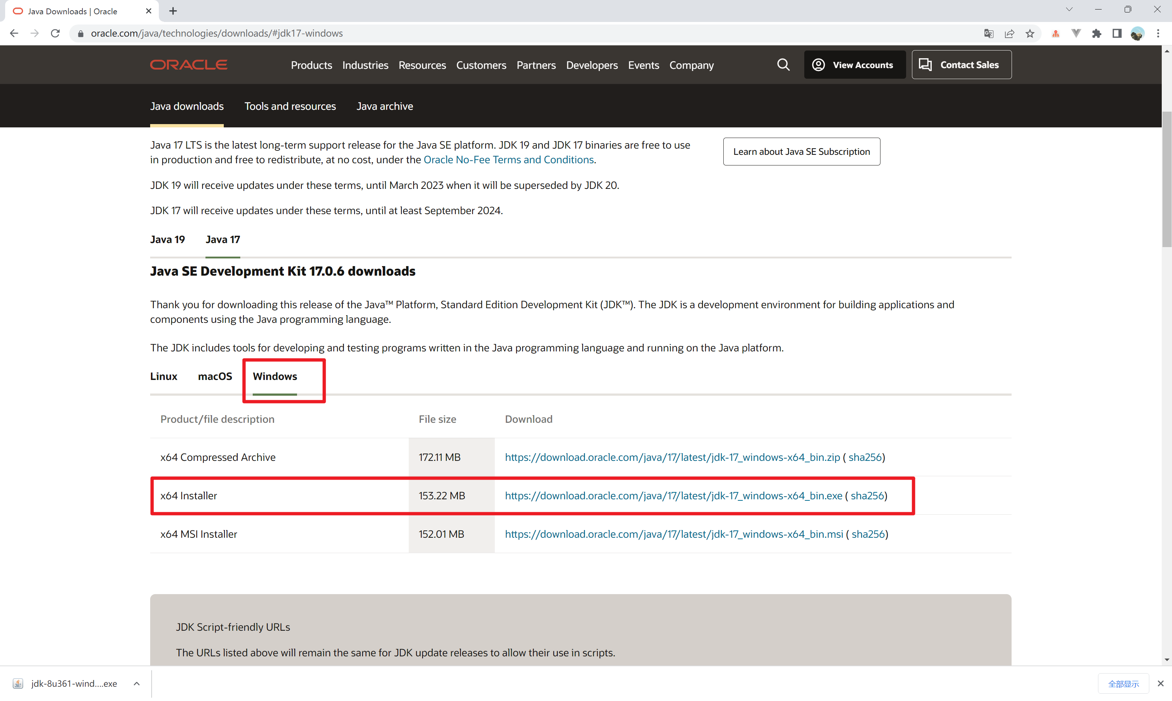Download the windows-x64_bin.msi installer link

click(x=674, y=534)
